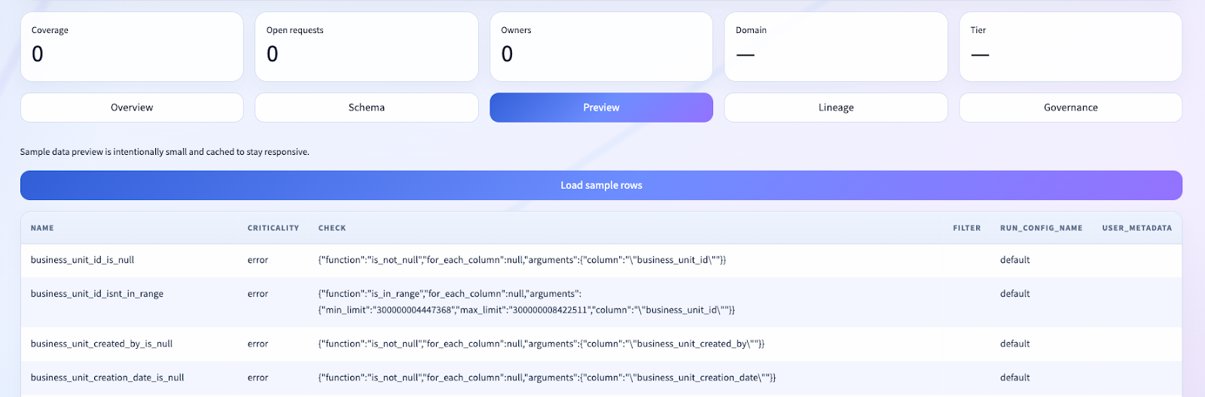Image resolution: width=1205 pixels, height=397 pixels.
Task: Open the Governance tab
Action: coord(1070,108)
